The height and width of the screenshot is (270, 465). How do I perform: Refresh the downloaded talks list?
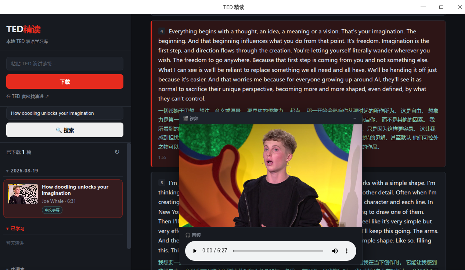[117, 152]
